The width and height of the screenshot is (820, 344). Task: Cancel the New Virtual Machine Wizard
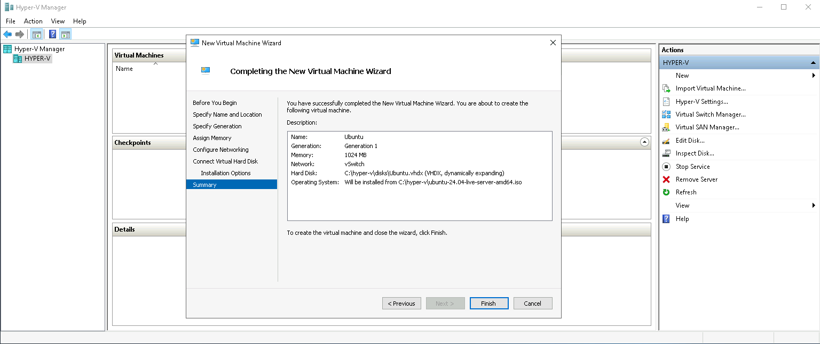click(532, 304)
